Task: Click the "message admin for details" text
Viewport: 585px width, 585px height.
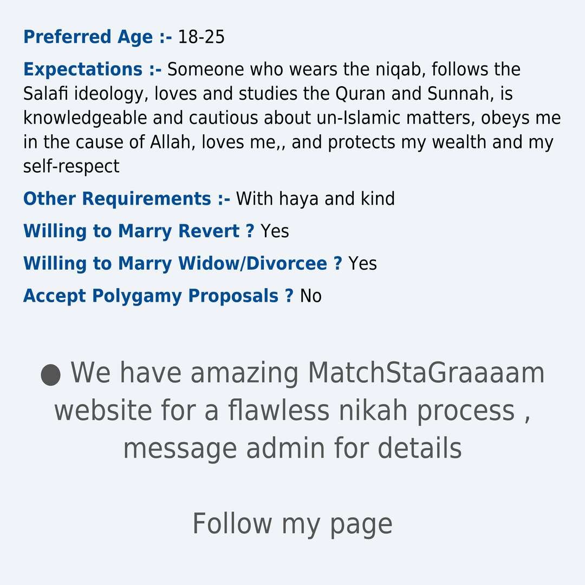Action: [292, 449]
